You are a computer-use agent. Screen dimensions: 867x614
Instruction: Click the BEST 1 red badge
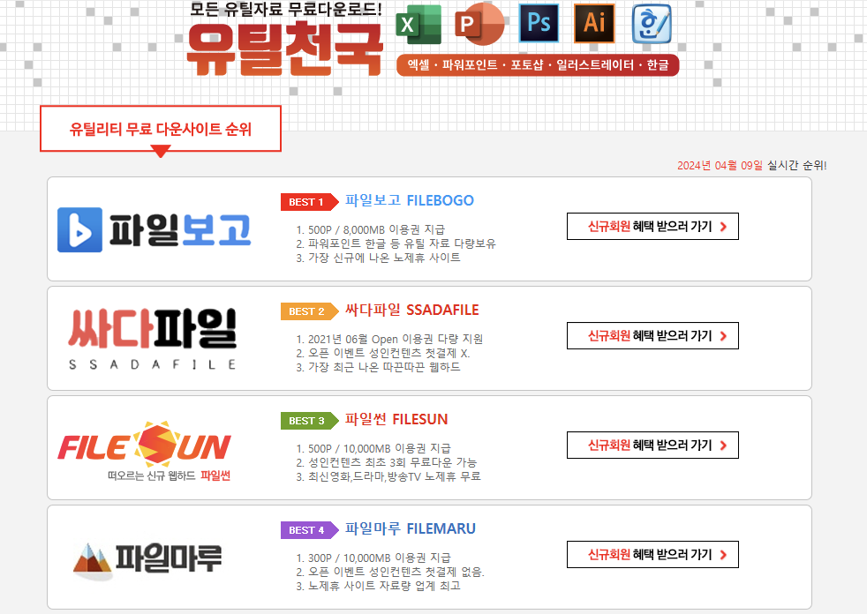coord(310,202)
